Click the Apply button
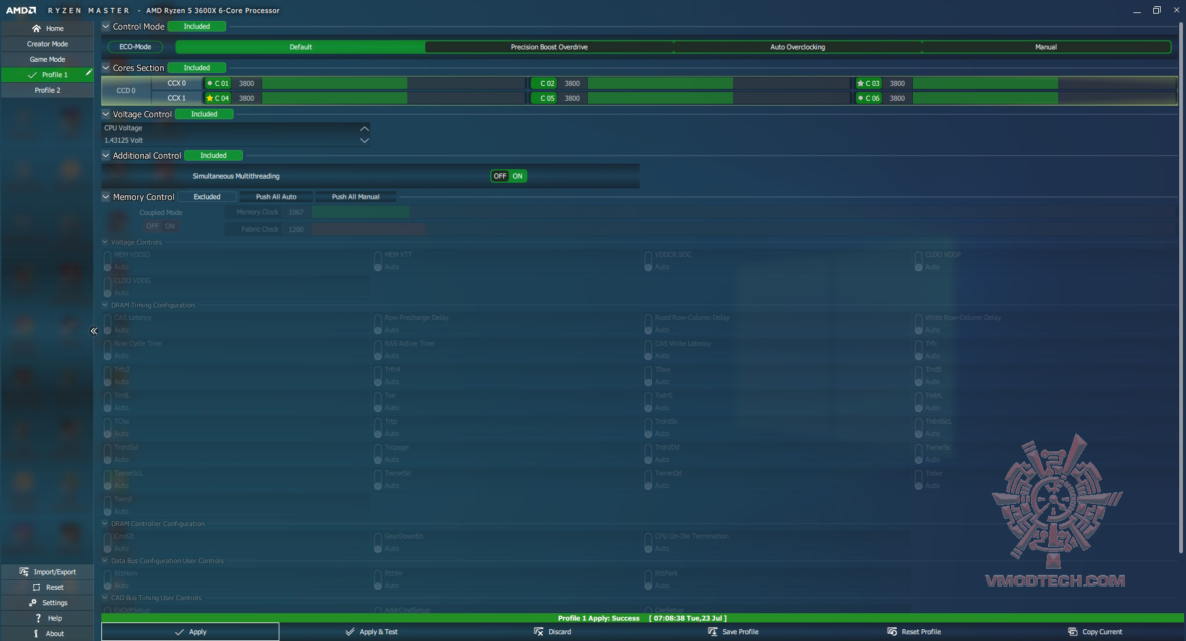Image resolution: width=1186 pixels, height=641 pixels. [190, 632]
